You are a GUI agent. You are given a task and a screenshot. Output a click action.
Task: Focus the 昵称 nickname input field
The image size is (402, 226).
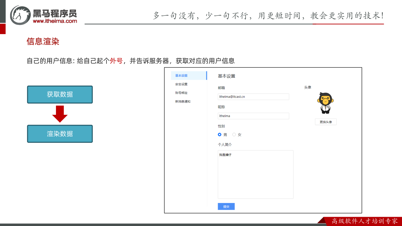(x=253, y=116)
